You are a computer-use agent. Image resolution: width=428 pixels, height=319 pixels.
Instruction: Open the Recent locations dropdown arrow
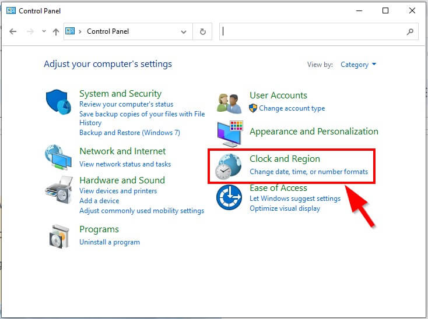44,31
